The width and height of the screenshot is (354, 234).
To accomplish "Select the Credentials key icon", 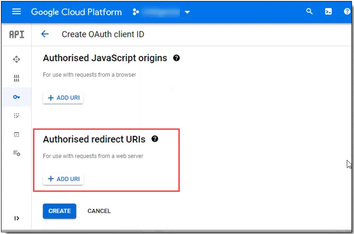I will (x=16, y=97).
